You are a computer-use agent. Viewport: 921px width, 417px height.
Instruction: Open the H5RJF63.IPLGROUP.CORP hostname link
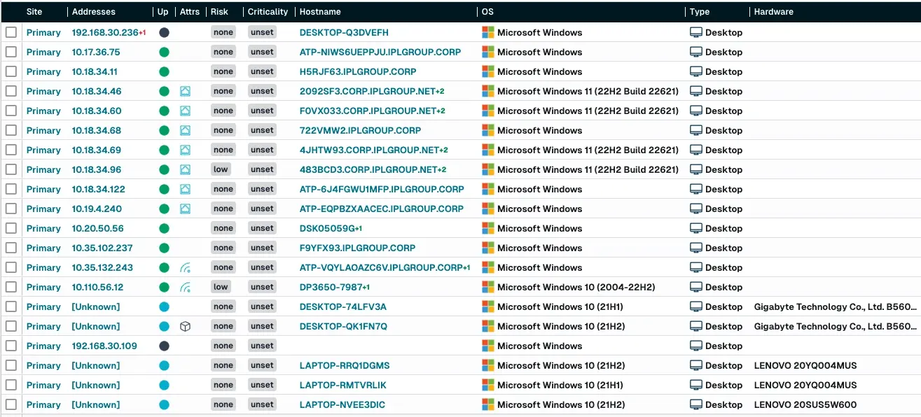pos(357,71)
